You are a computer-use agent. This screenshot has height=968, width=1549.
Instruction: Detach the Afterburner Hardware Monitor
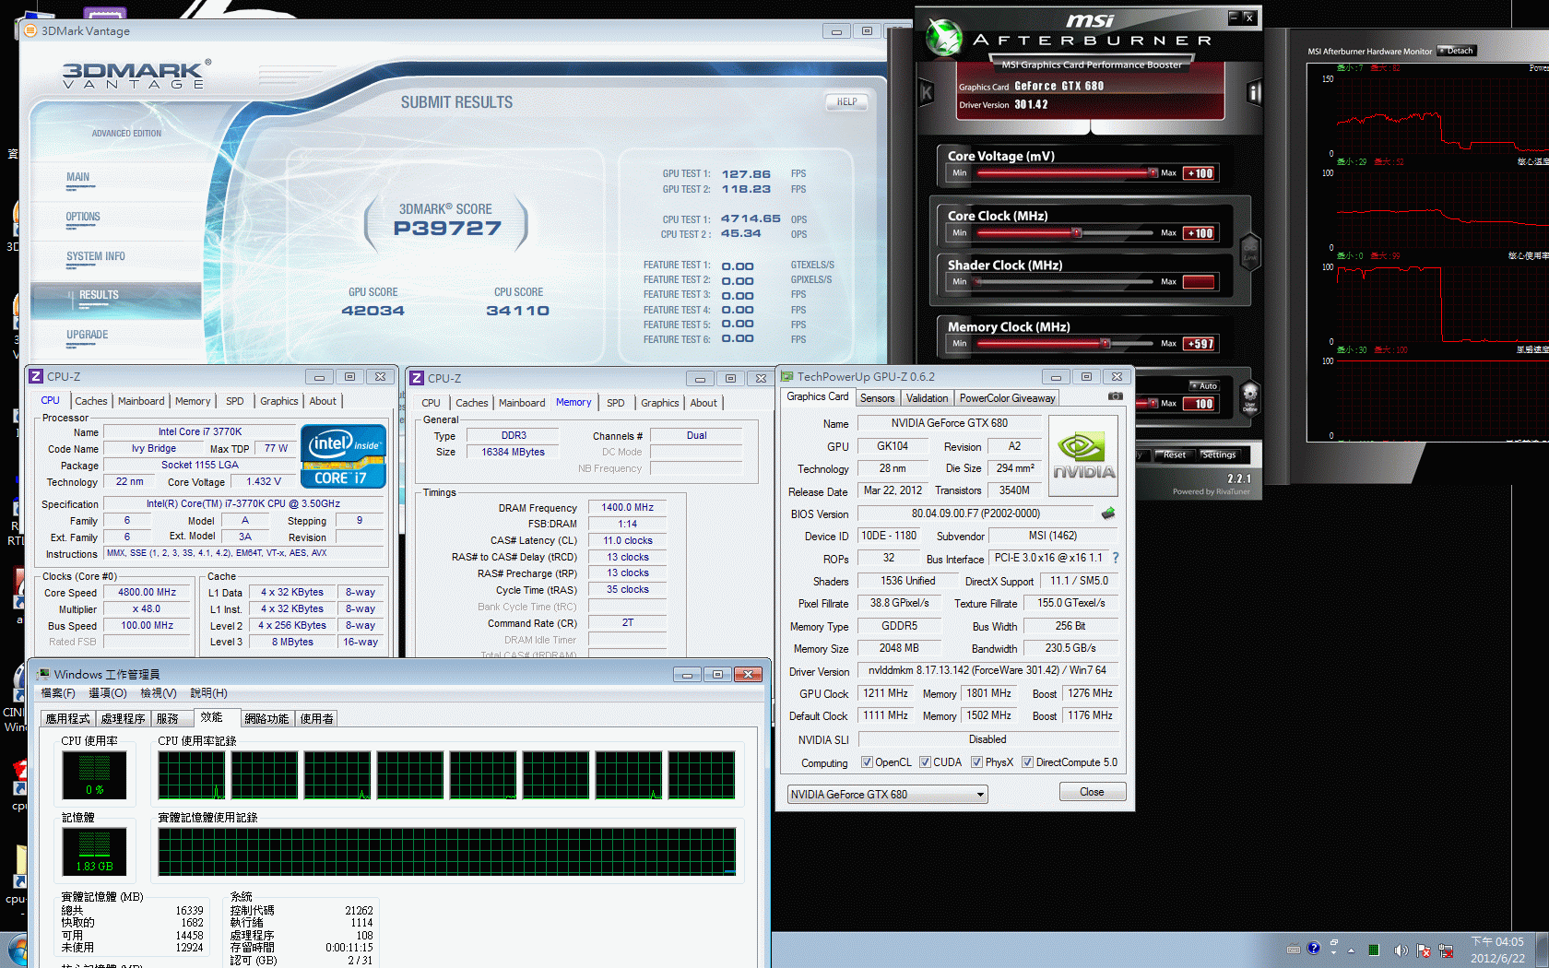1457,51
